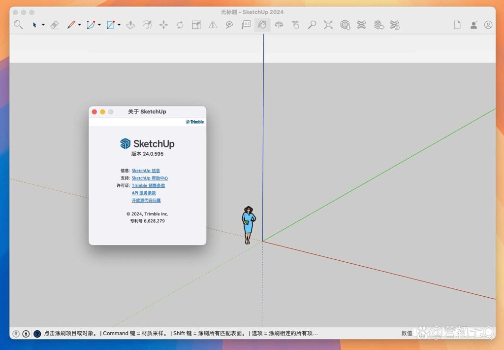The height and width of the screenshot is (350, 504).
Task: Open 3D Warehouse from the toolbar
Action: click(x=345, y=25)
